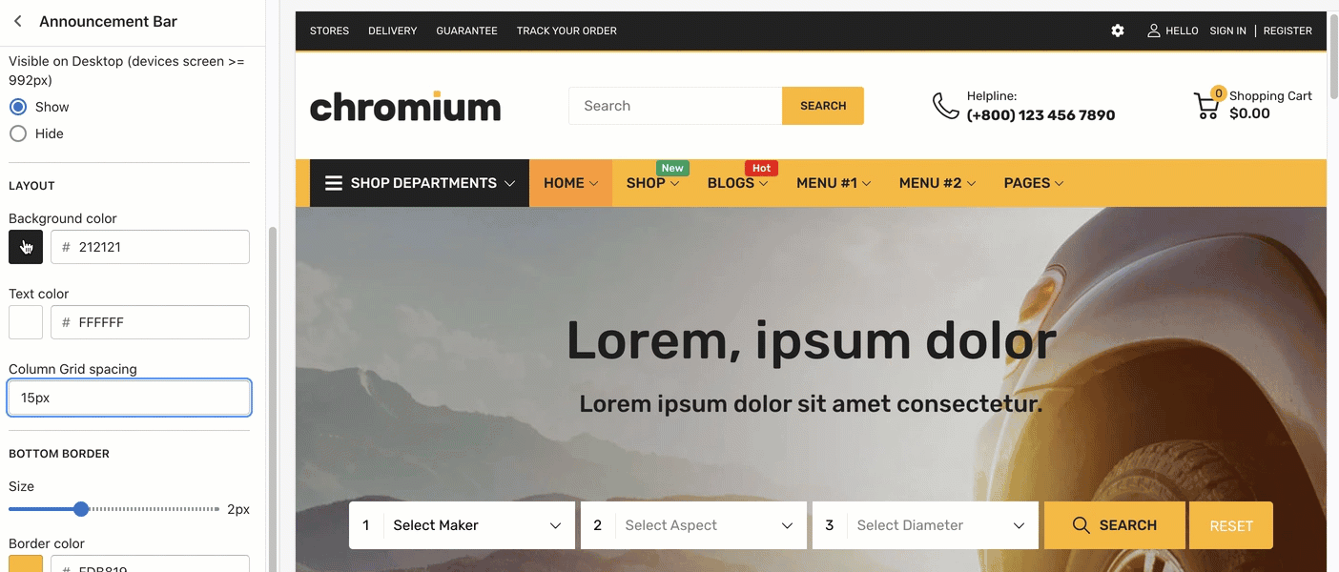This screenshot has width=1339, height=572.
Task: Click the store Search input field
Action: coord(675,106)
